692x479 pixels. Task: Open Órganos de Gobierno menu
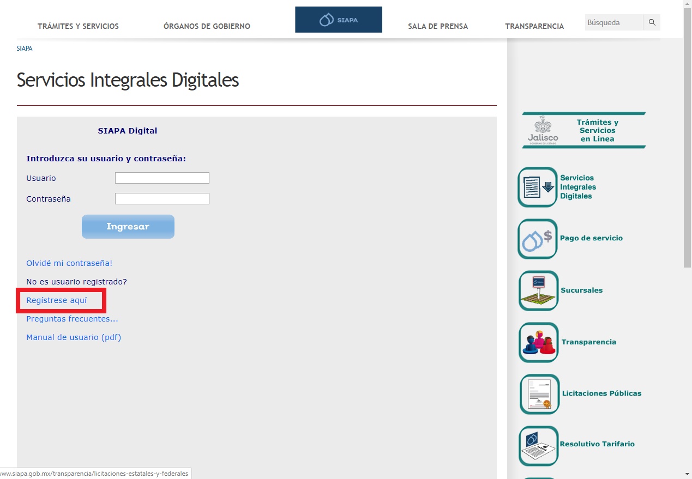pos(207,26)
